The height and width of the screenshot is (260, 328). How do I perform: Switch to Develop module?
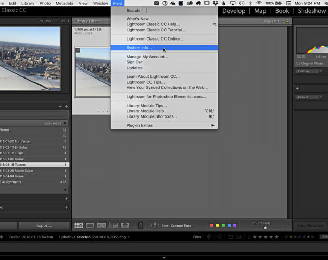[234, 11]
